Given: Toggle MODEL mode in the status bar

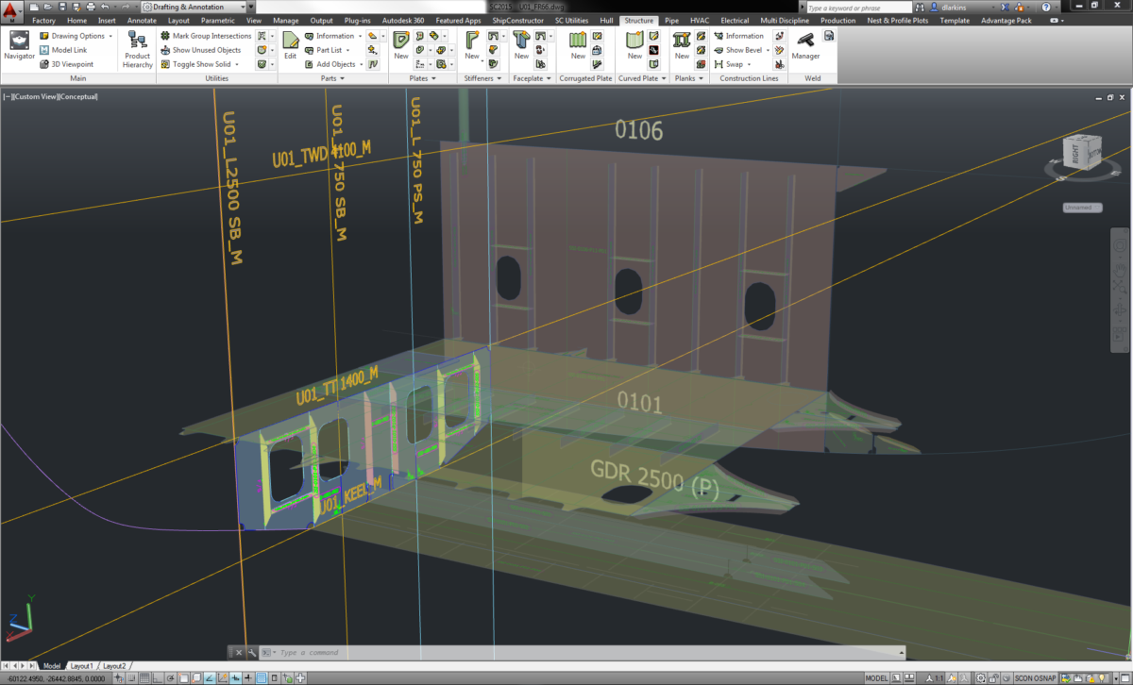Looking at the screenshot, I should (877, 677).
